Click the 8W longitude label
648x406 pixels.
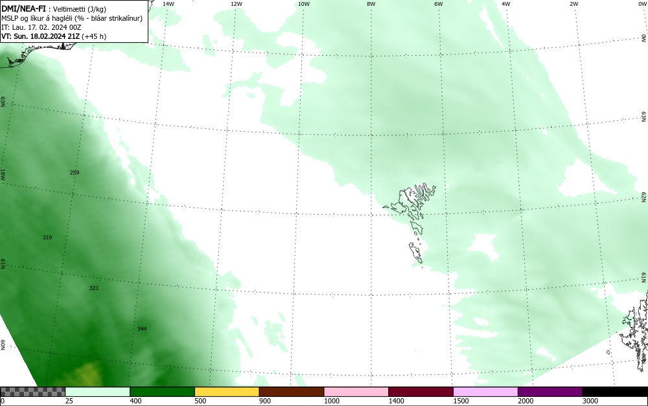[x=371, y=4]
